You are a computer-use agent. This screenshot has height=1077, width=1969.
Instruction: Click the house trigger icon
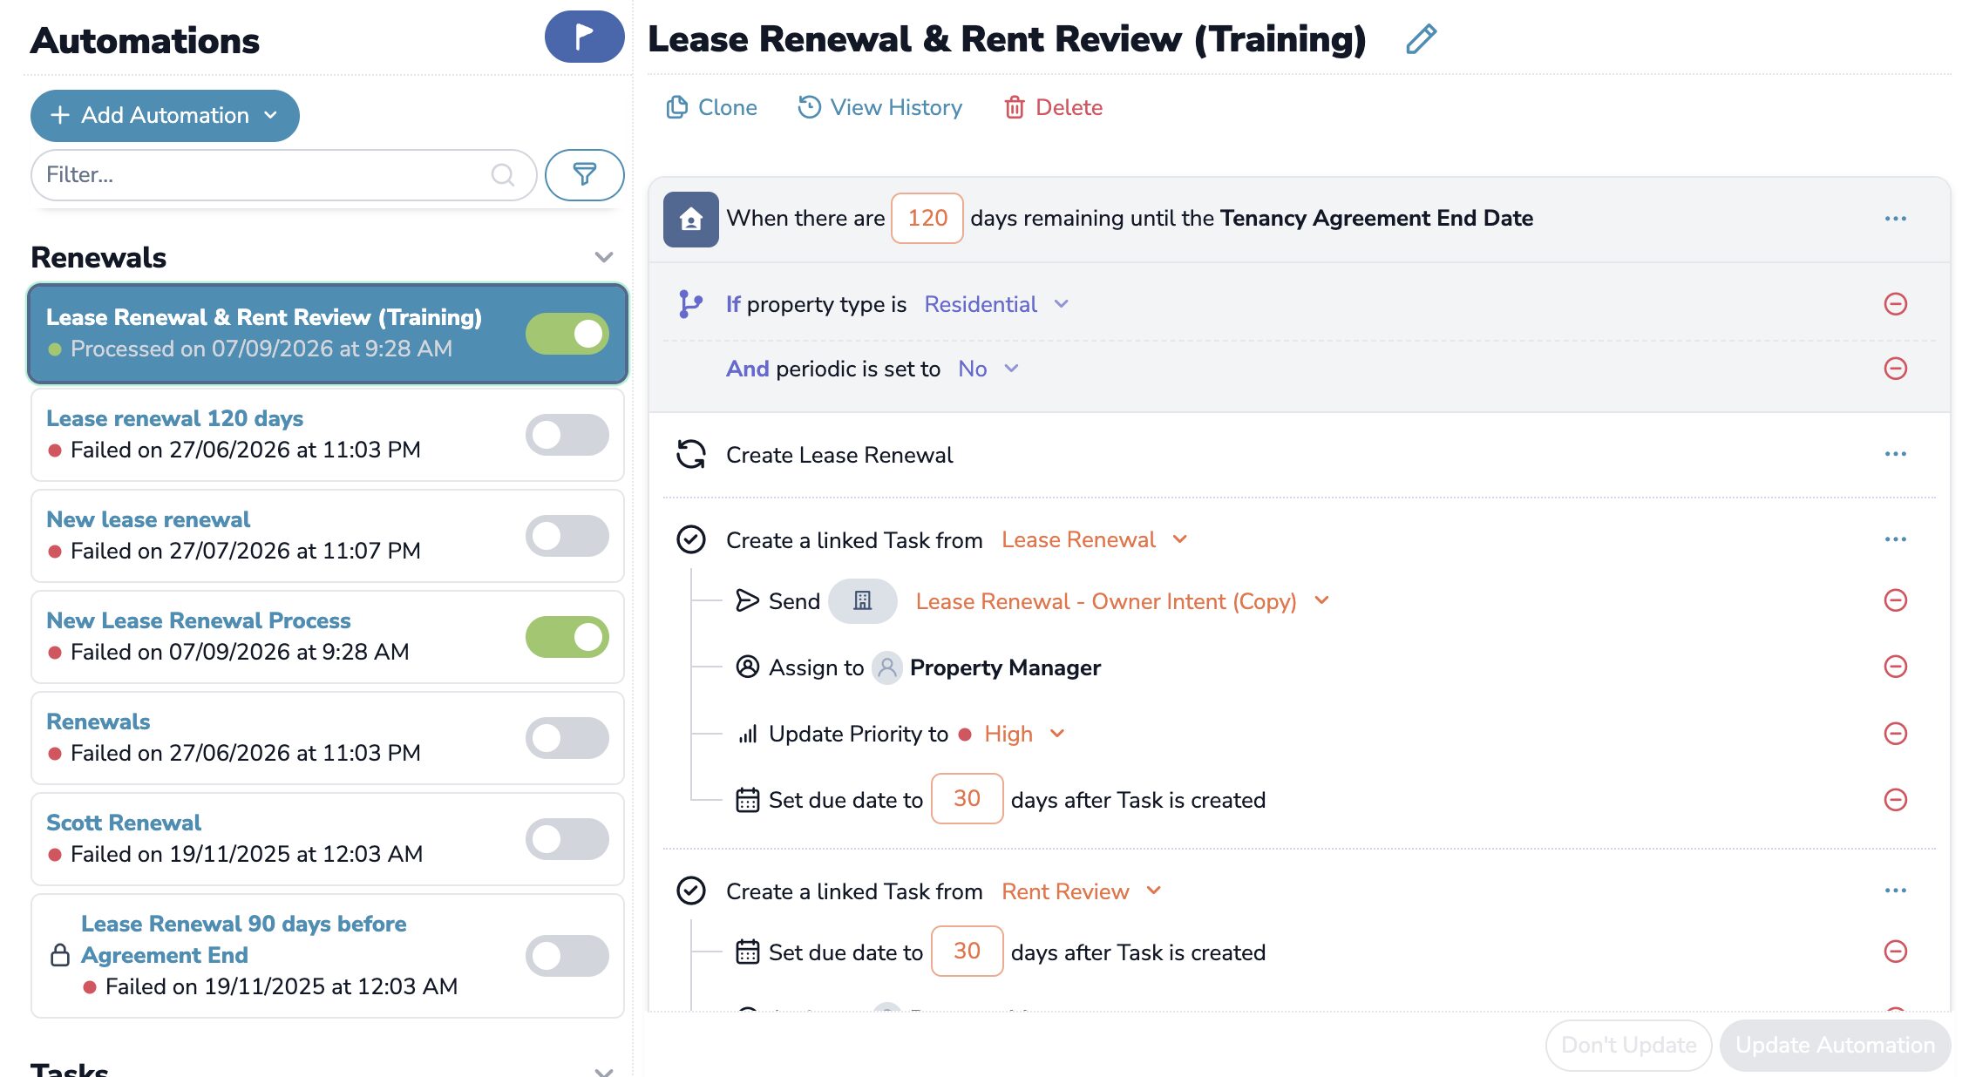coord(690,219)
